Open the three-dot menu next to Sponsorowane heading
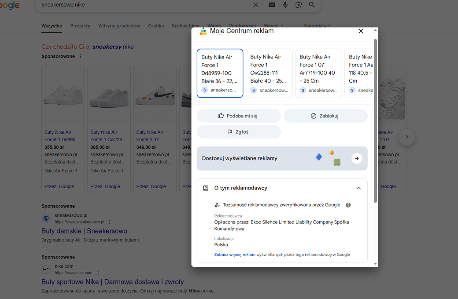 coord(80,56)
